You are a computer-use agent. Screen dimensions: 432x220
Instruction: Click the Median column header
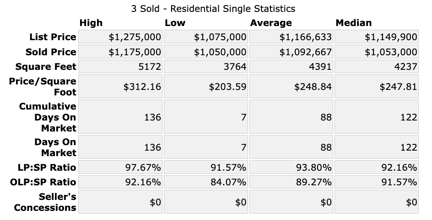point(354,23)
